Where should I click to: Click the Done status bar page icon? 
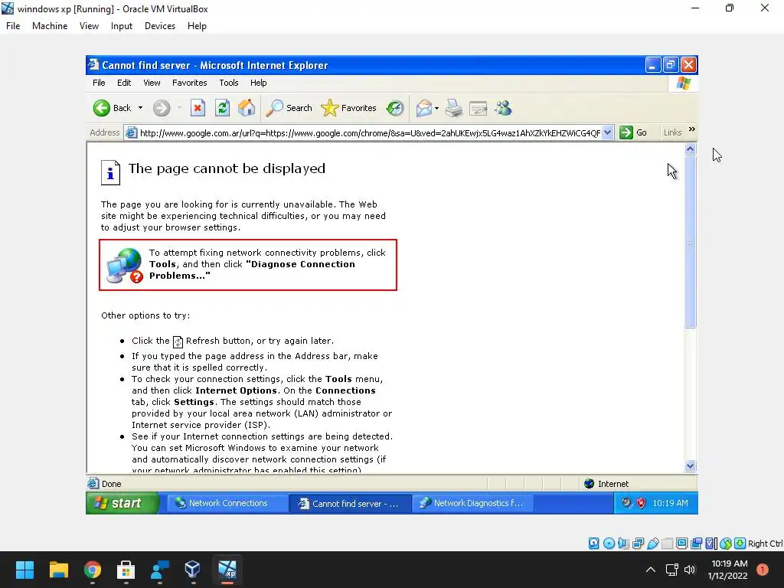93,484
